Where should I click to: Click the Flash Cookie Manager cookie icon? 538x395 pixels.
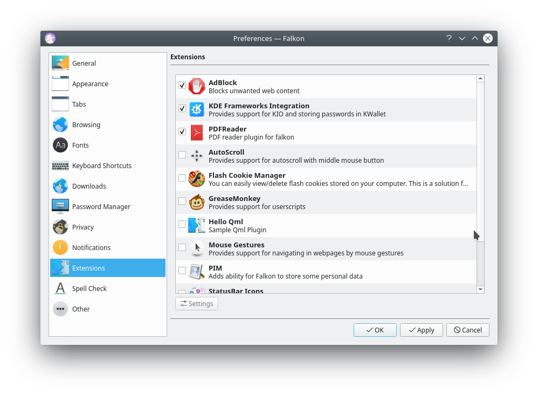click(197, 179)
